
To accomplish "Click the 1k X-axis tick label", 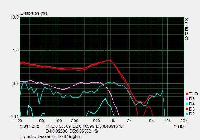I will (x=113, y=121).
